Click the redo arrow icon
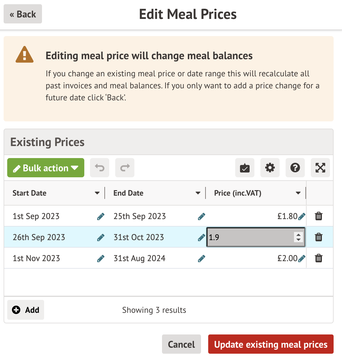The image size is (342, 360). click(x=125, y=168)
